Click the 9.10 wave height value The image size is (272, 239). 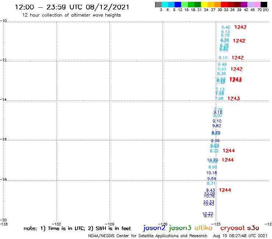tap(217, 121)
